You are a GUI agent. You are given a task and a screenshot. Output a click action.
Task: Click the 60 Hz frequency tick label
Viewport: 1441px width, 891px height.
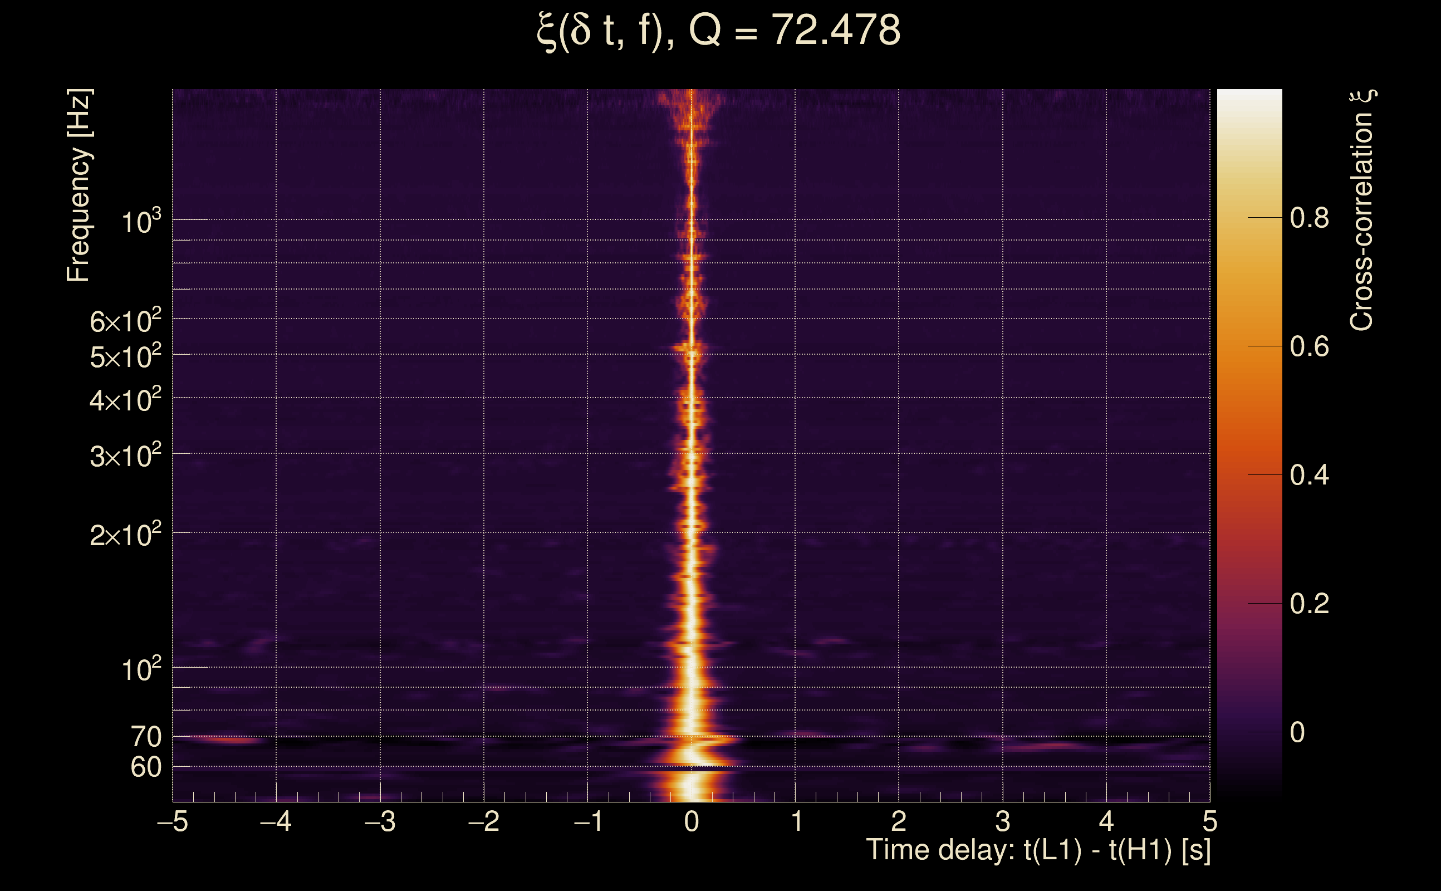click(x=145, y=768)
